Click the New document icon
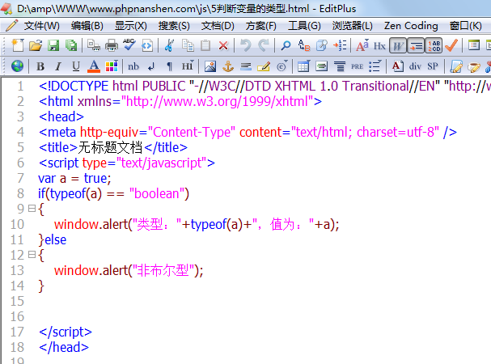 [x=18, y=46]
